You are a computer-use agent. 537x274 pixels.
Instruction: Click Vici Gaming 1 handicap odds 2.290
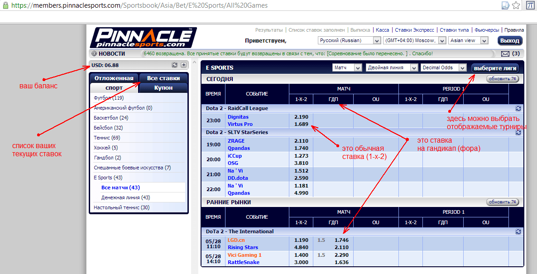pos(341,255)
